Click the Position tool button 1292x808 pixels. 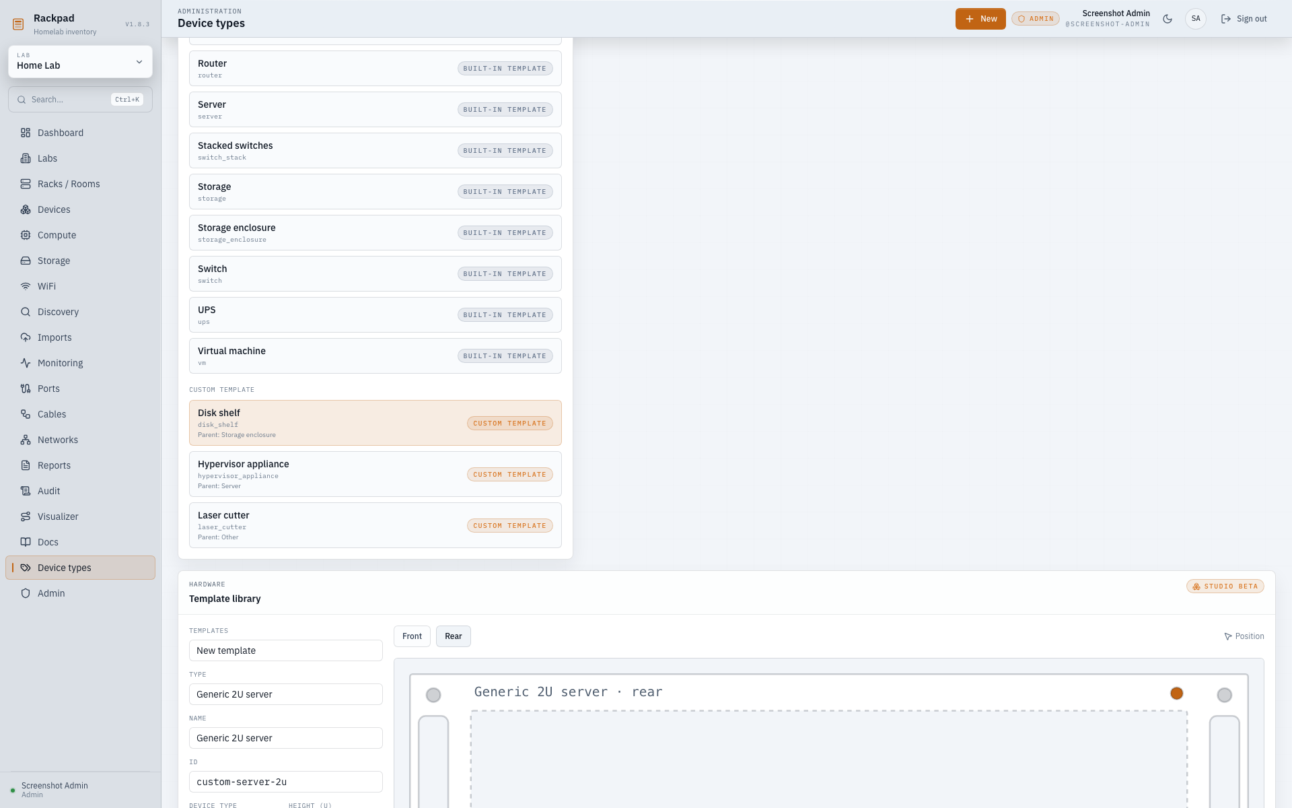click(1244, 636)
